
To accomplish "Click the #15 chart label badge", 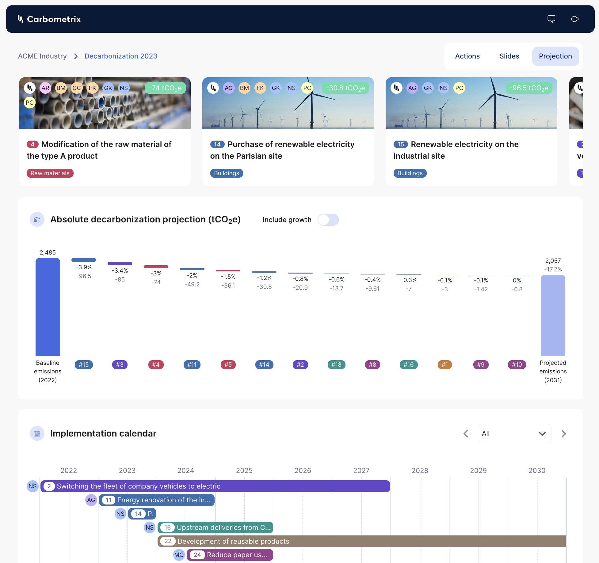I will tap(84, 365).
